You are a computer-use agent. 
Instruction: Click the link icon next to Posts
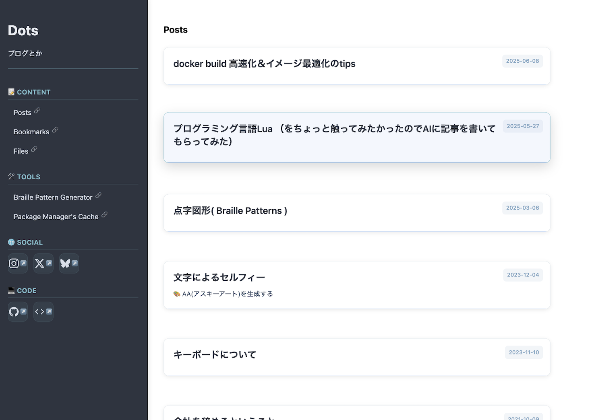click(x=37, y=110)
